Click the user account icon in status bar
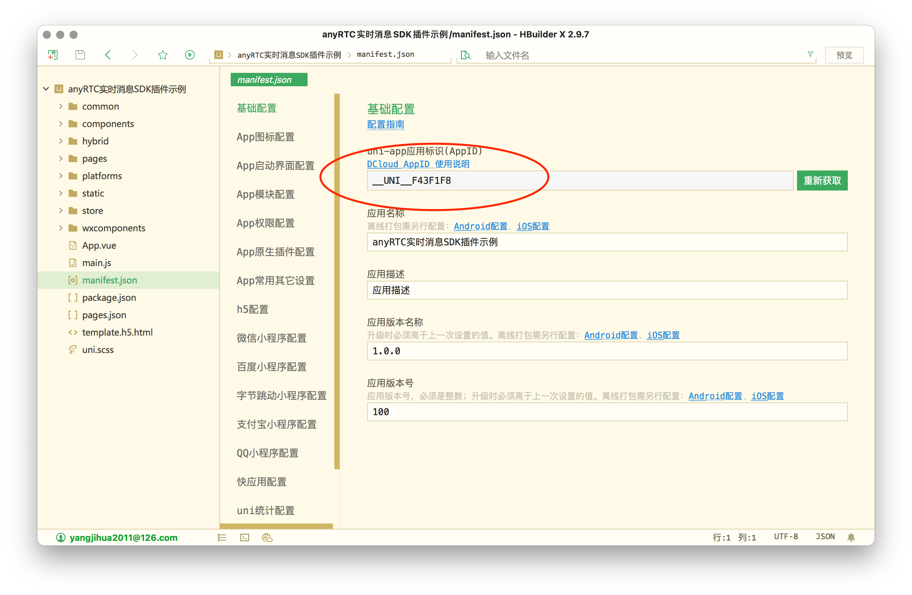This screenshot has width=912, height=595. (x=61, y=538)
